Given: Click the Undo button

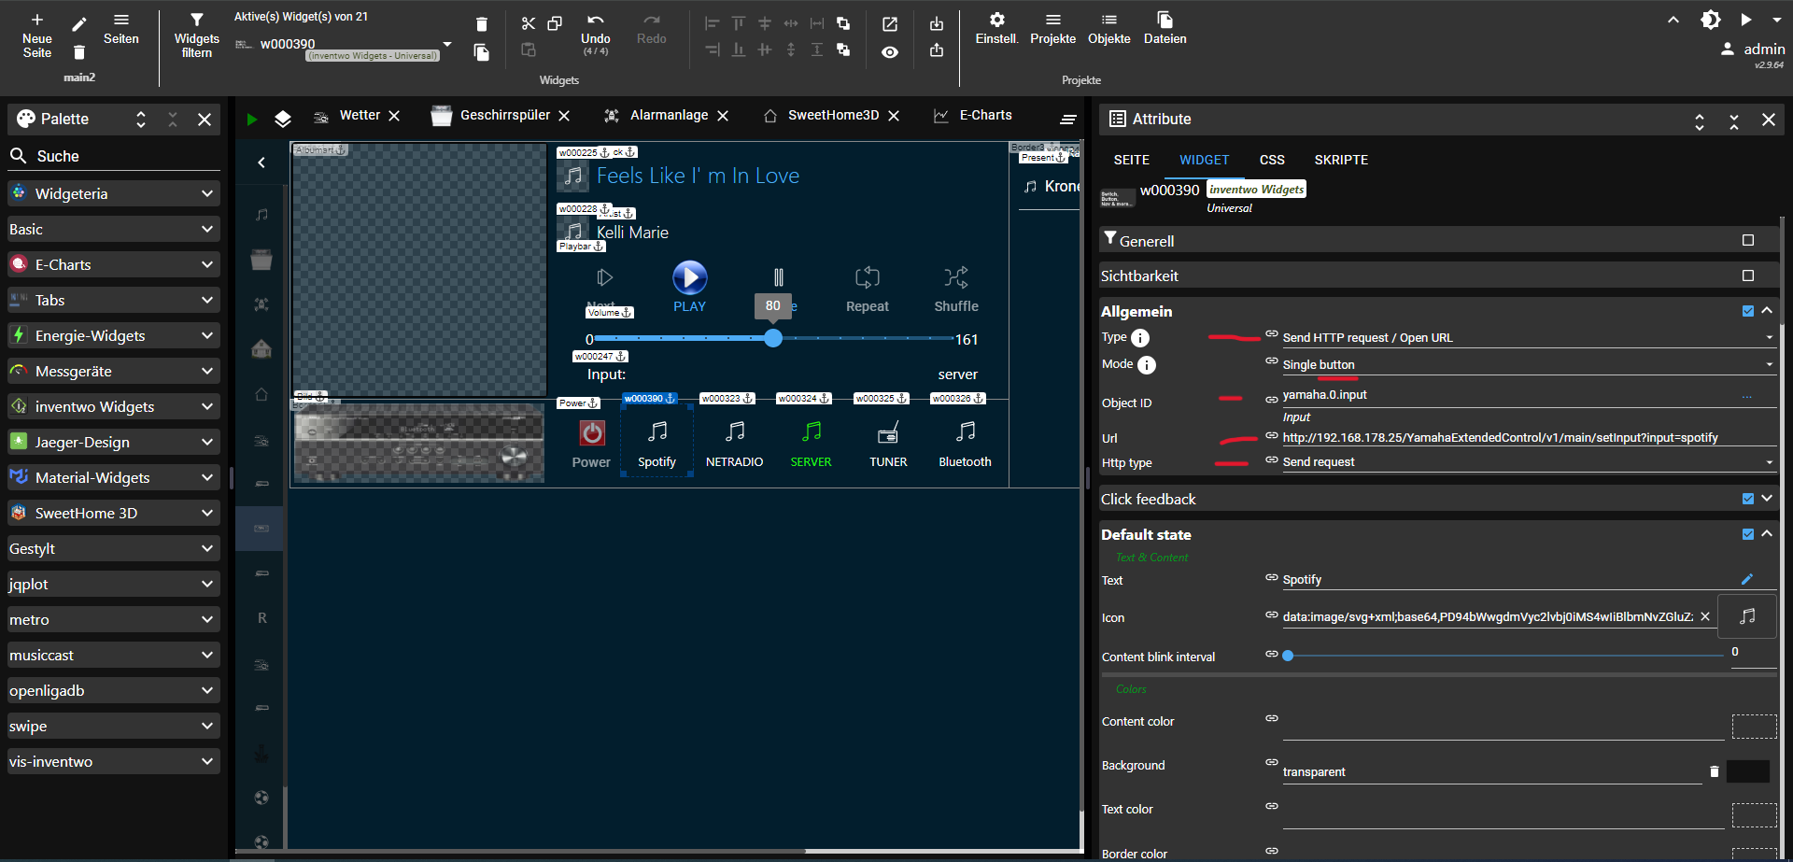Looking at the screenshot, I should [596, 34].
